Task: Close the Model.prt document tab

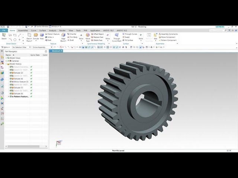Action: coord(62,51)
